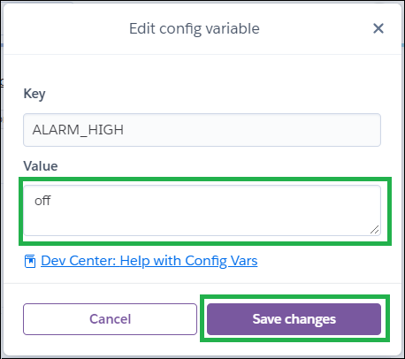Save changes to the config variable
The image size is (405, 359).
294,319
